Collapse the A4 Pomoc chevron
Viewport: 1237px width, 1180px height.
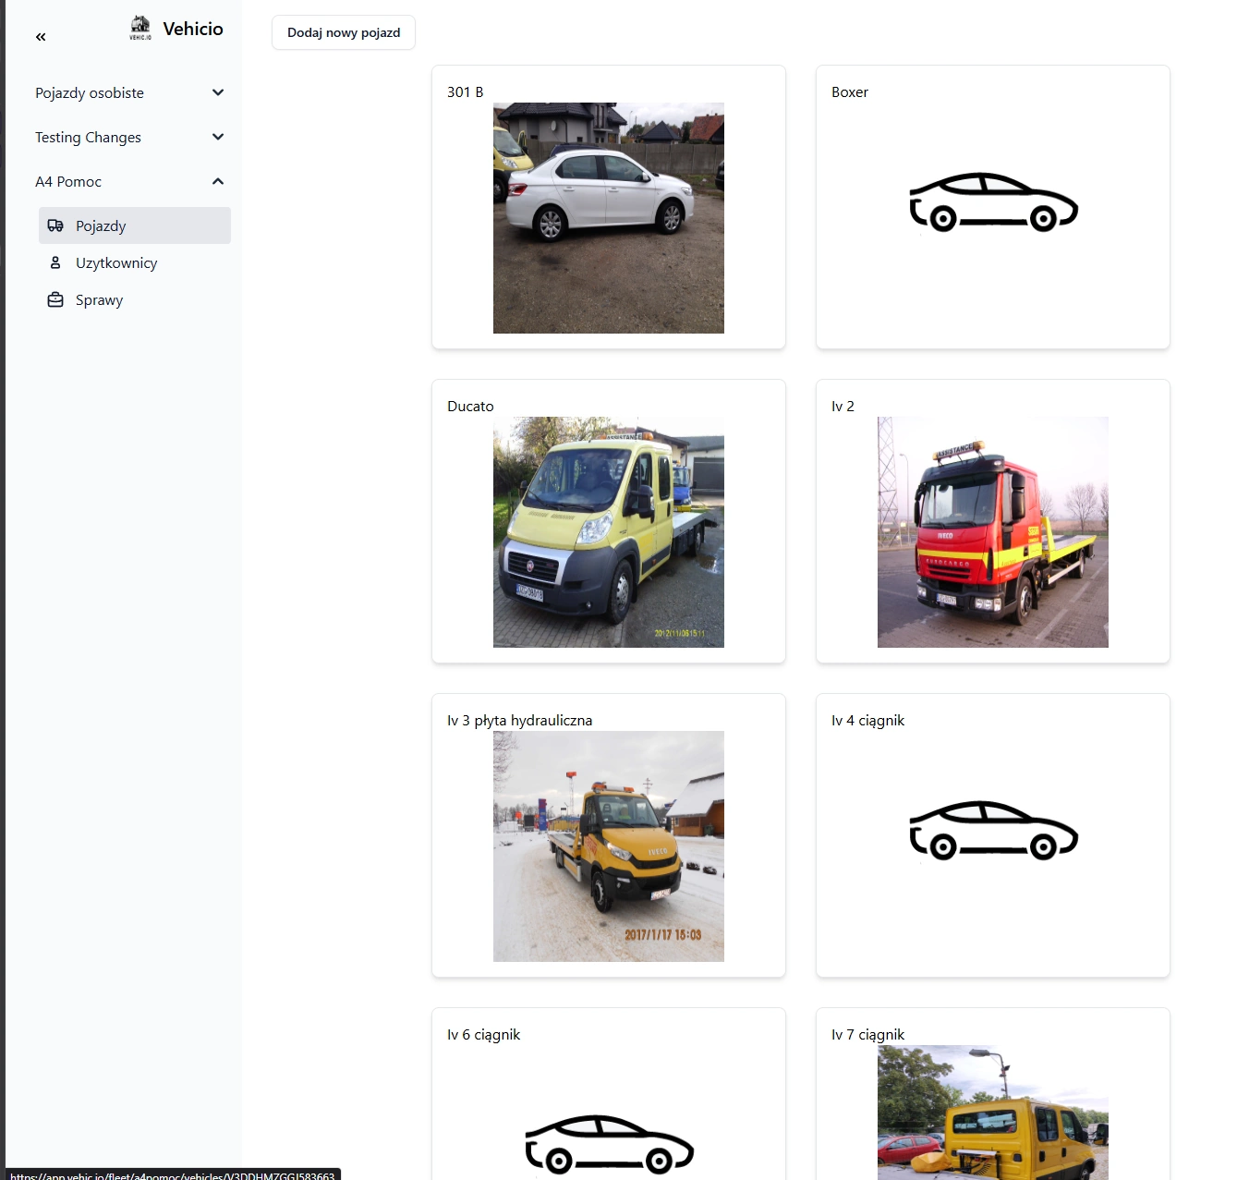point(218,181)
